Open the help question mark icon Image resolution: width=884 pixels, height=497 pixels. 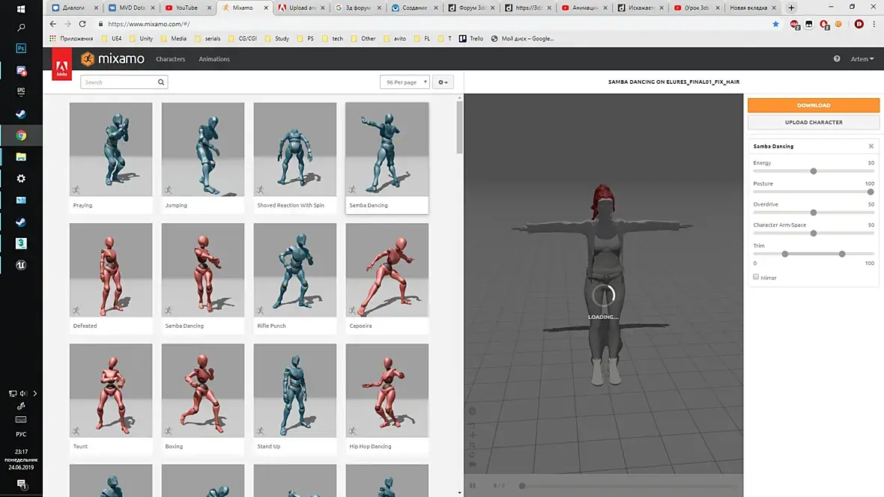point(837,58)
